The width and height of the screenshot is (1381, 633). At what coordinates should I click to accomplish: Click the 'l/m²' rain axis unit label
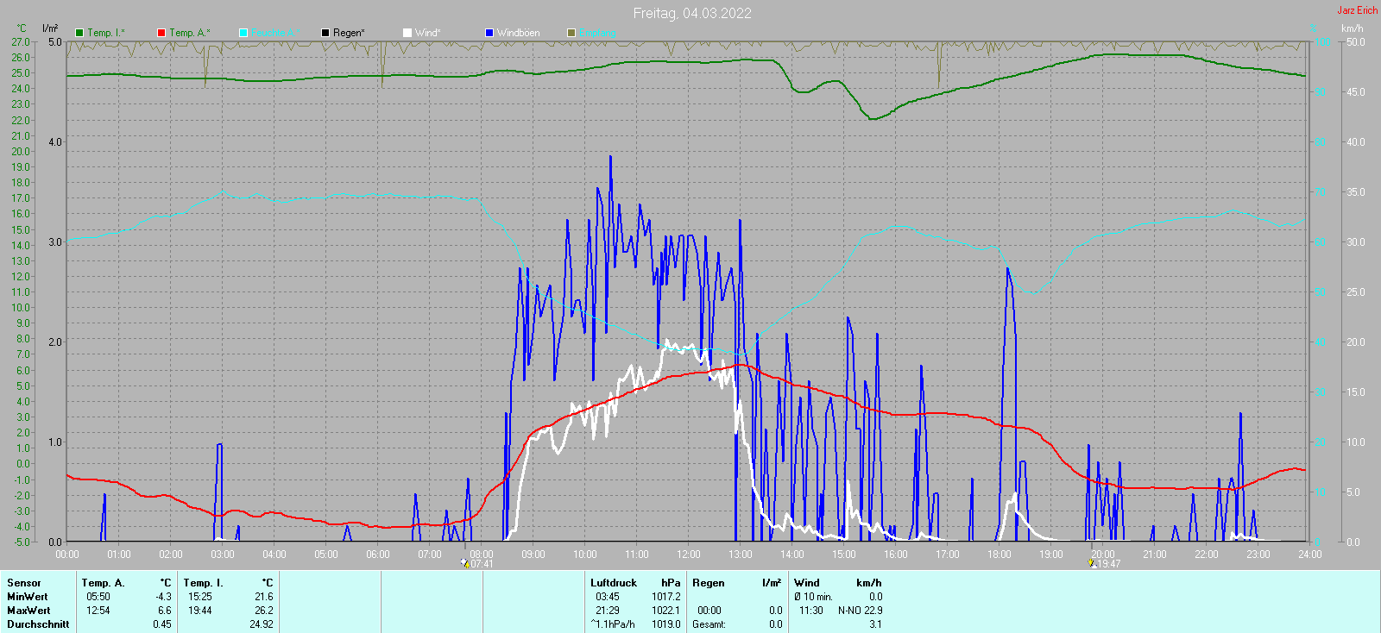point(50,28)
